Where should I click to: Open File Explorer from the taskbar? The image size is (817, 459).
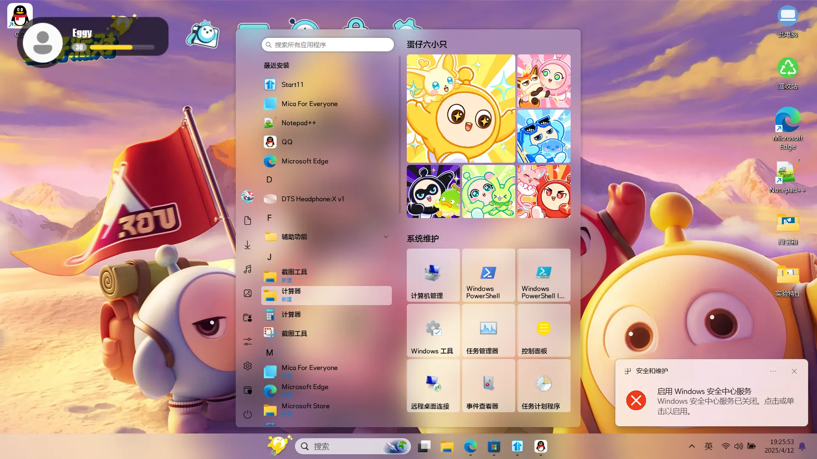(447, 446)
